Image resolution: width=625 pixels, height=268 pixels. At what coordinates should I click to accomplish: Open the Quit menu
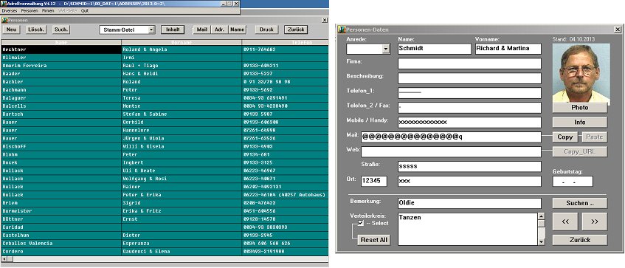(x=85, y=11)
